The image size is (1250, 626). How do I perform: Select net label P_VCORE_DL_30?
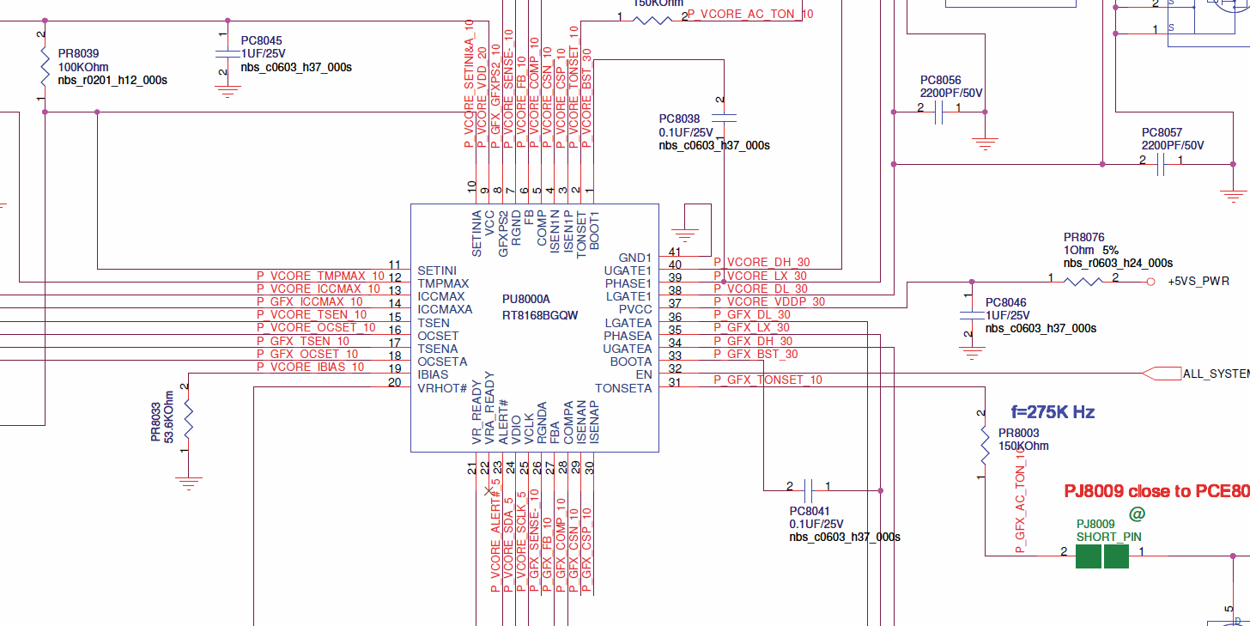(762, 289)
